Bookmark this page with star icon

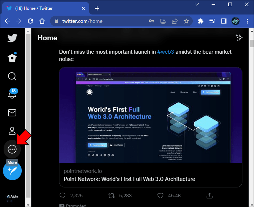click(x=186, y=21)
